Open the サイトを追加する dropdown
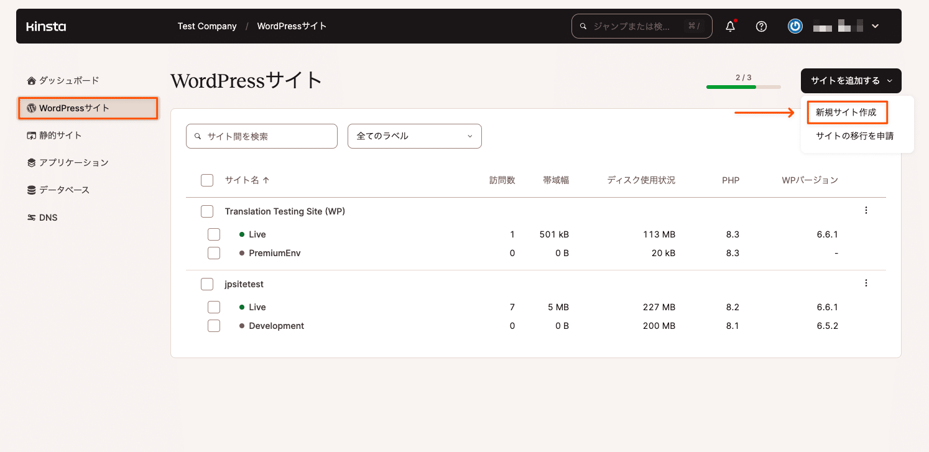This screenshot has width=929, height=452. (x=851, y=80)
